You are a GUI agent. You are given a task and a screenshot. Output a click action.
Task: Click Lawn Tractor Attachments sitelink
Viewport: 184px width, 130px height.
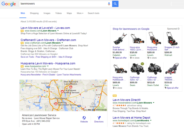coord(69,75)
